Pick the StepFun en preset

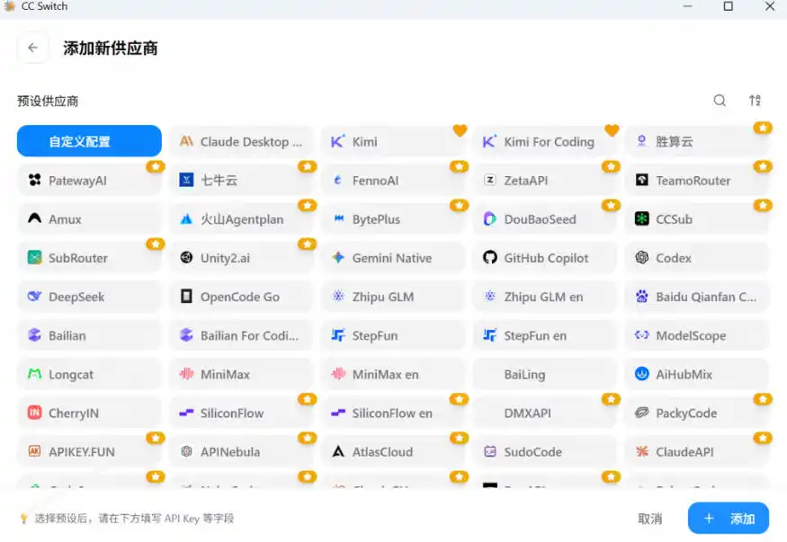point(545,335)
